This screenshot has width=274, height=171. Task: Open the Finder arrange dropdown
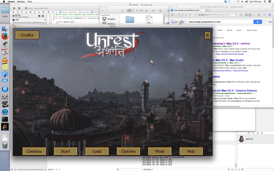(x=147, y=11)
